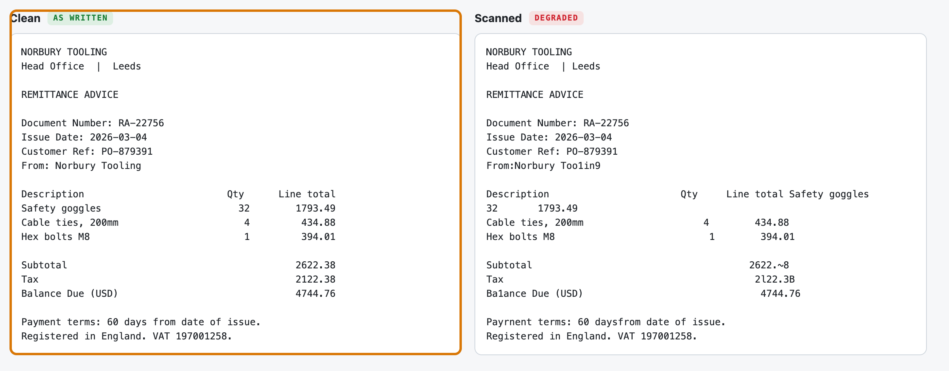Click Tax amount 2122.38 in clean panel
The height and width of the screenshot is (371, 949).
click(316, 279)
